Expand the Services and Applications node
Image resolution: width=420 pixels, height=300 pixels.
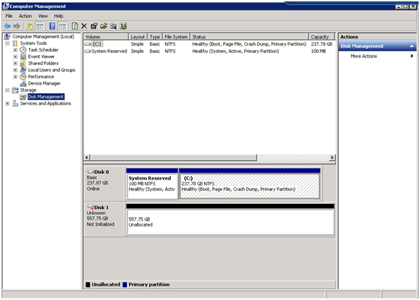[7, 104]
